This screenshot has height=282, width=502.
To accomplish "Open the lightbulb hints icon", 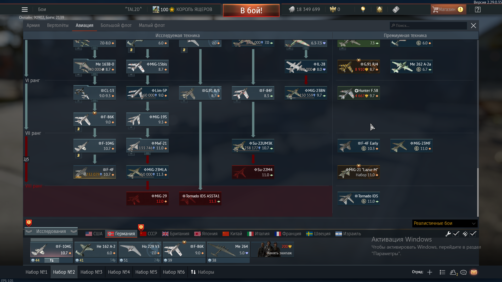I will tap(363, 9).
